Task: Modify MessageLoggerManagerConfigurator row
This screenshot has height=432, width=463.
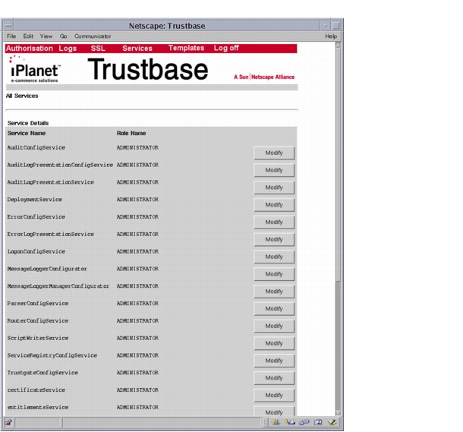Action: pyautogui.click(x=274, y=292)
